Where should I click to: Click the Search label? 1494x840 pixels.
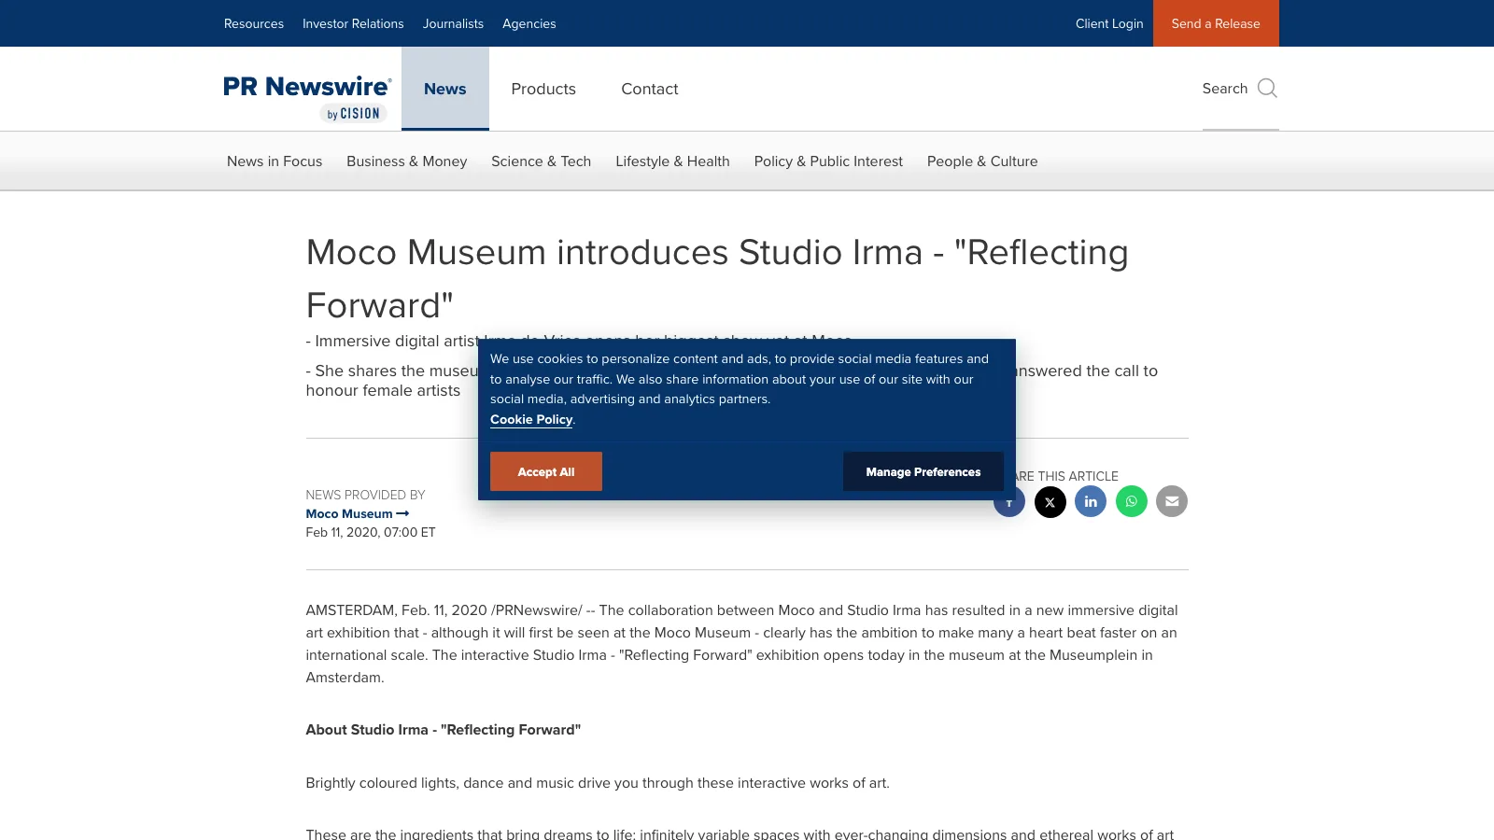click(x=1225, y=89)
